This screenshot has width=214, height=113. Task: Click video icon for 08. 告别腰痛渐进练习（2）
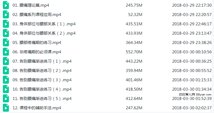point(6,71)
